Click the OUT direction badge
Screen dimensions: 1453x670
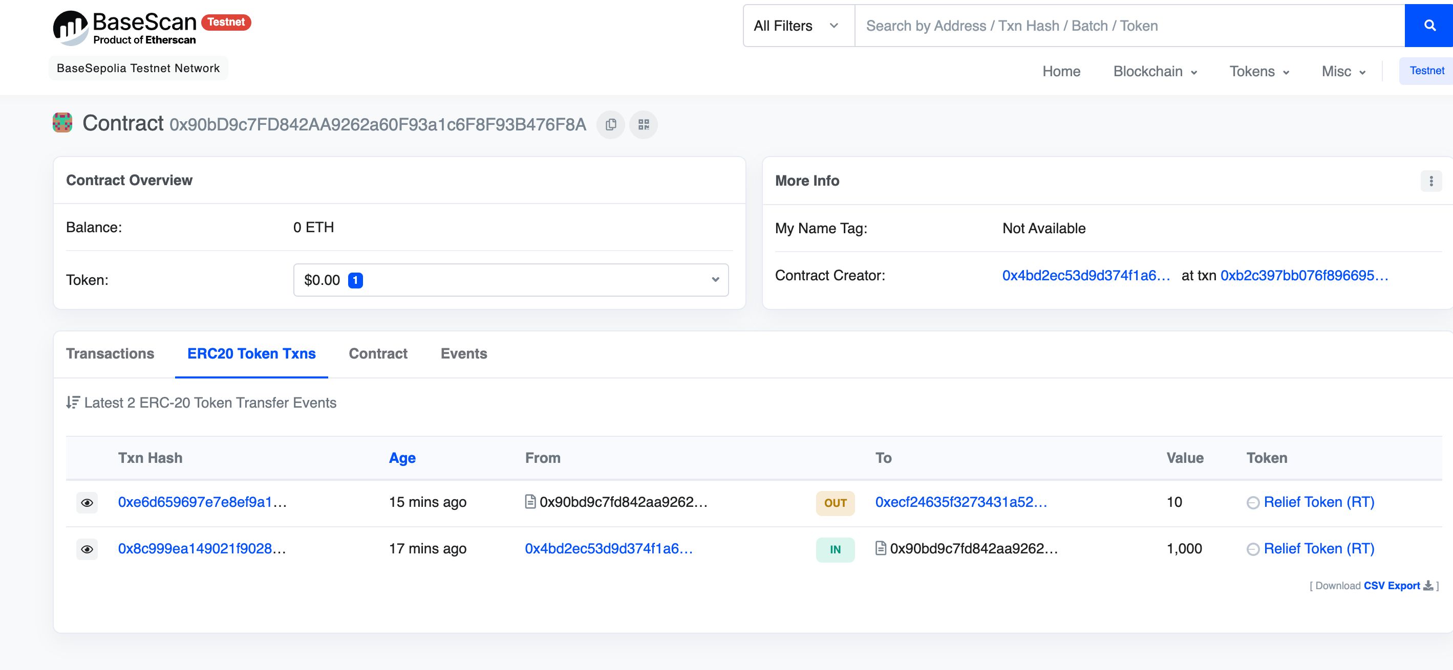pyautogui.click(x=836, y=503)
